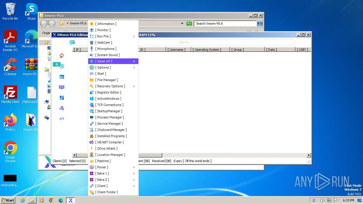Screen dimensions: 363x204
Task: Click the XWorm Search field
Action: (184, 42)
